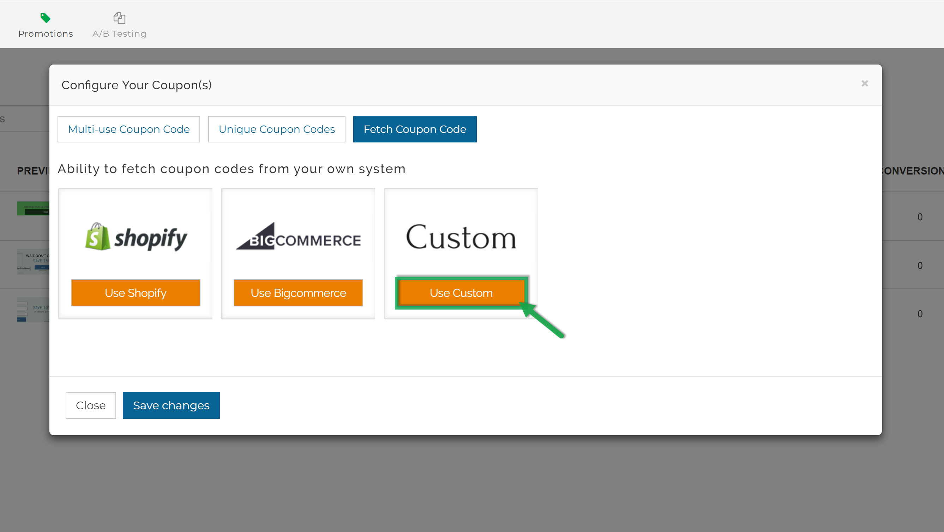This screenshot has height=532, width=944.
Task: Click the Shopify logo
Action: 135,237
